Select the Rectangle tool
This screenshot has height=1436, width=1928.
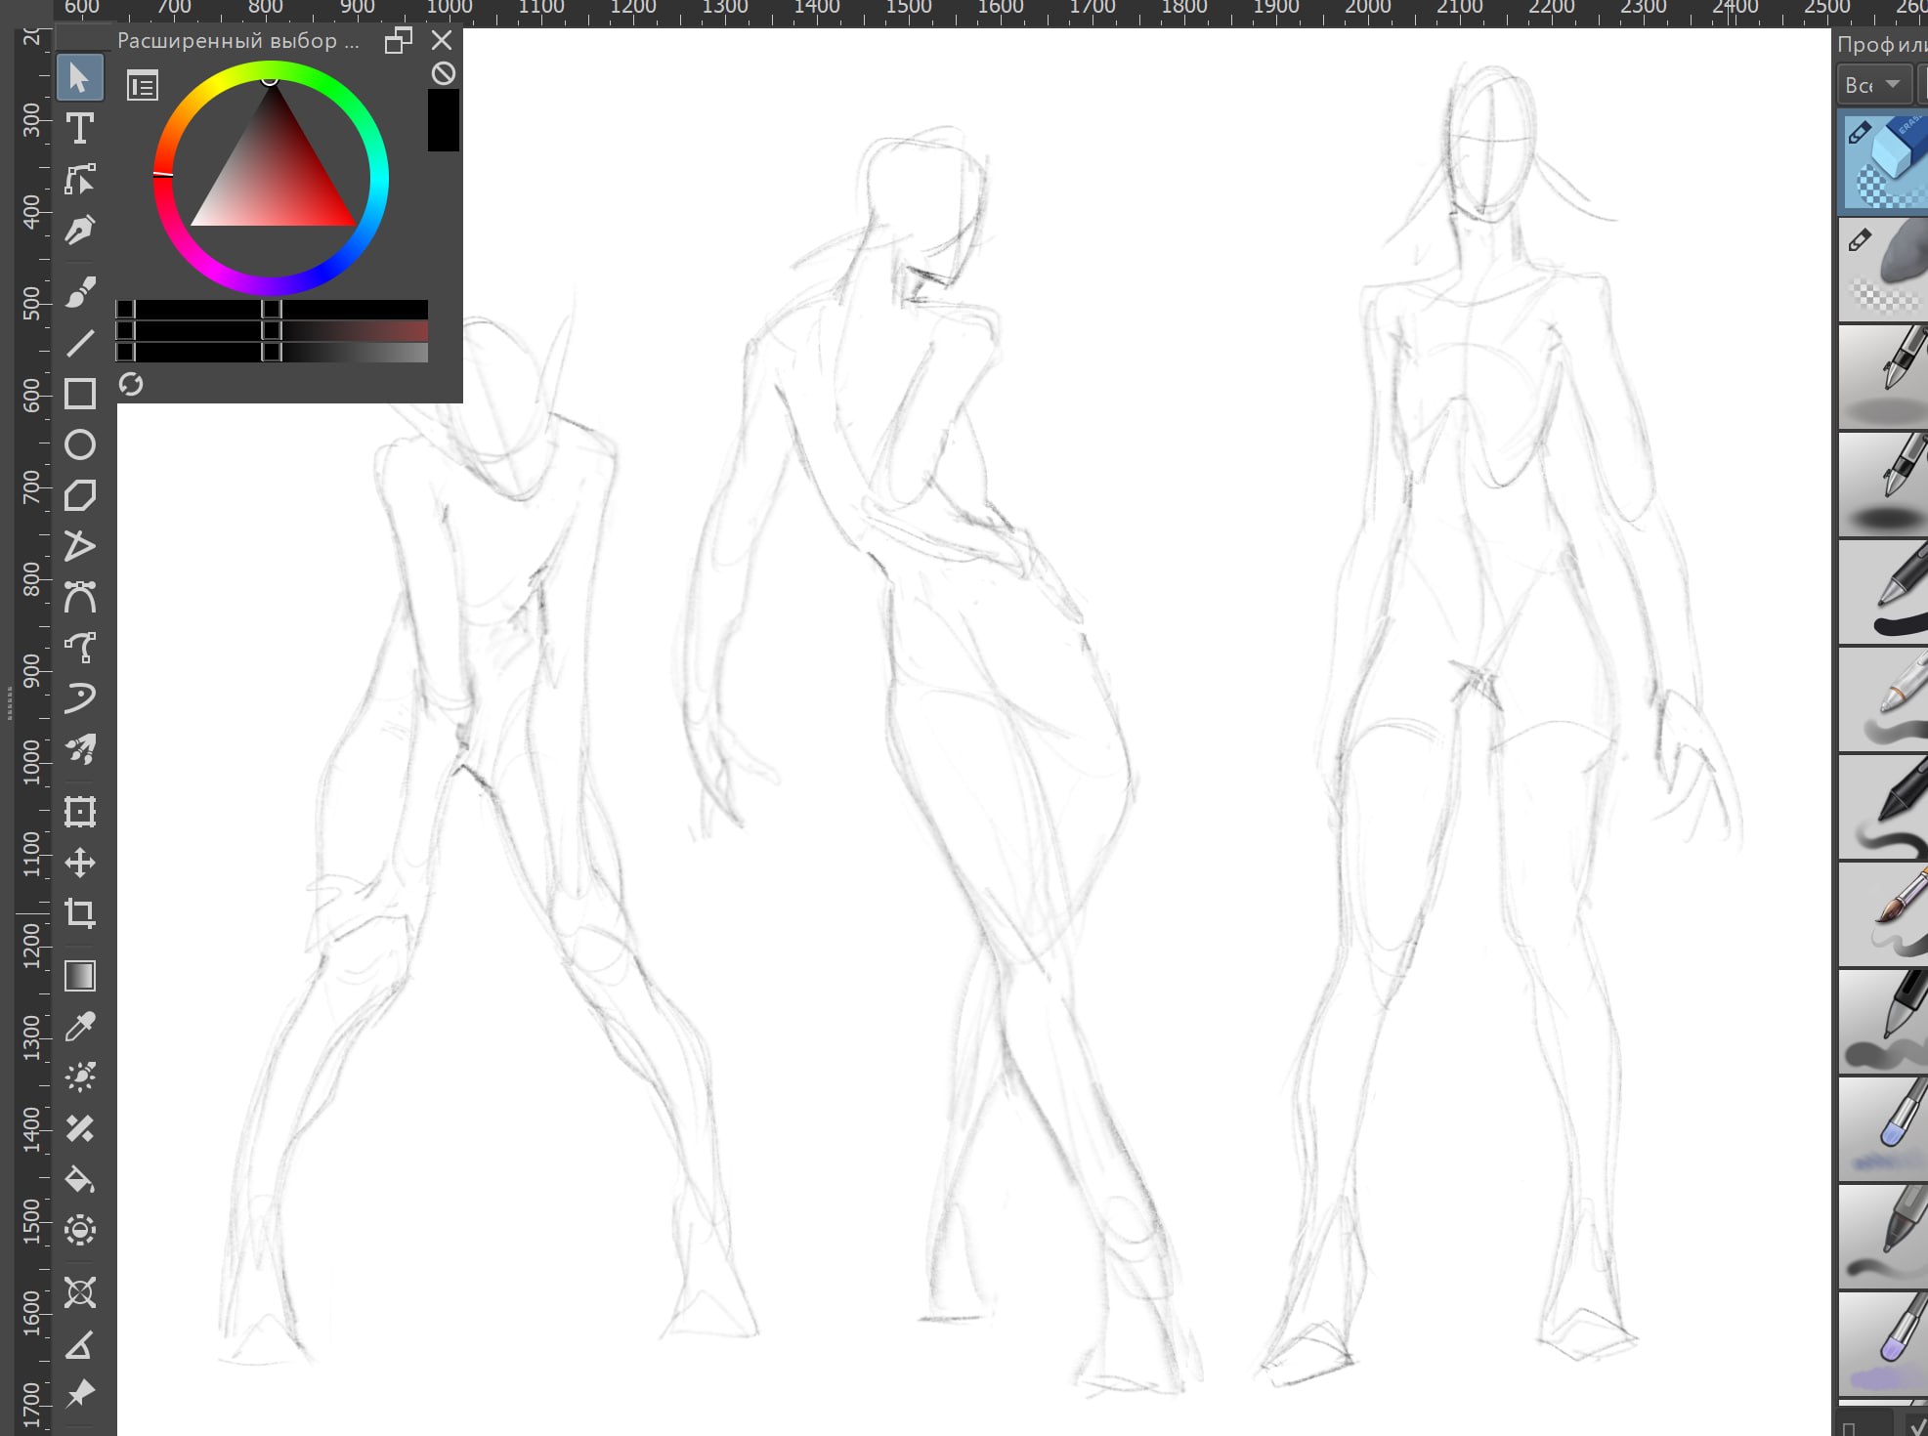(80, 394)
